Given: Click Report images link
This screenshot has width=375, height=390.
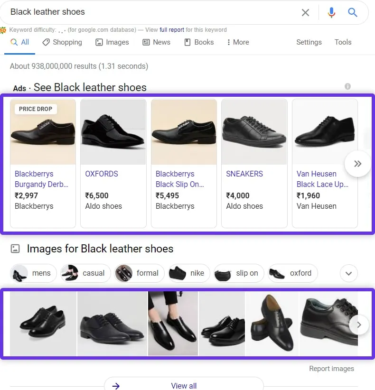Looking at the screenshot, I should click(x=331, y=369).
